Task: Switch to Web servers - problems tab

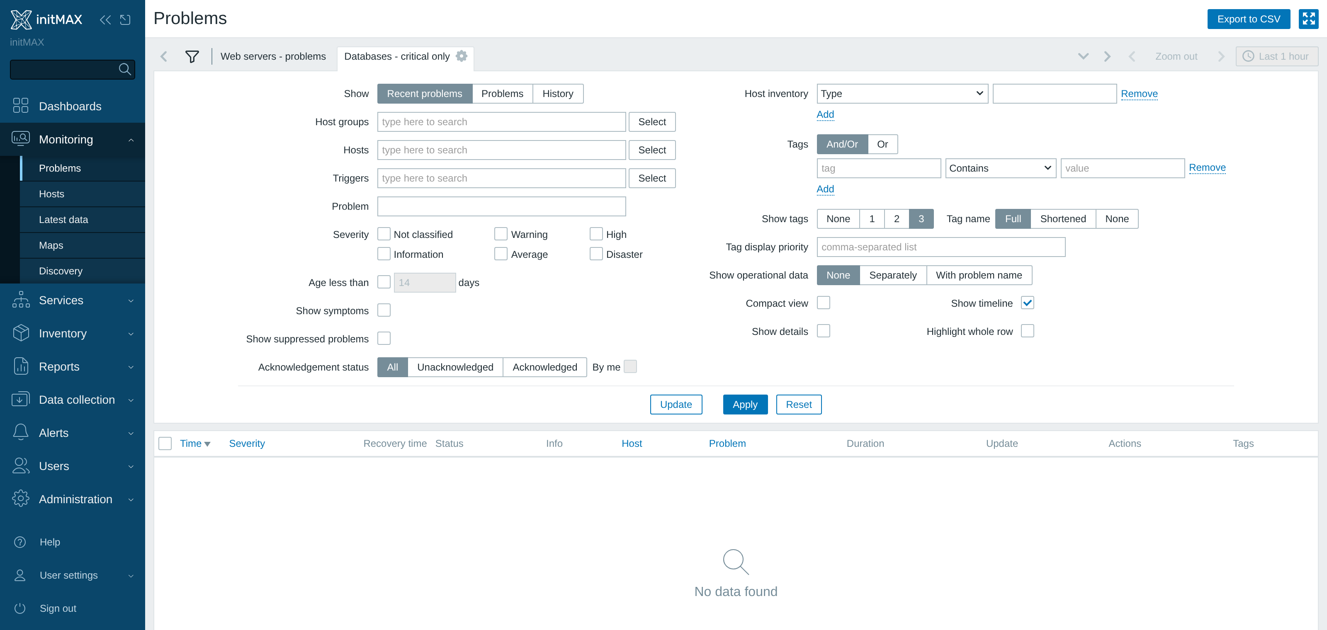Action: [273, 56]
